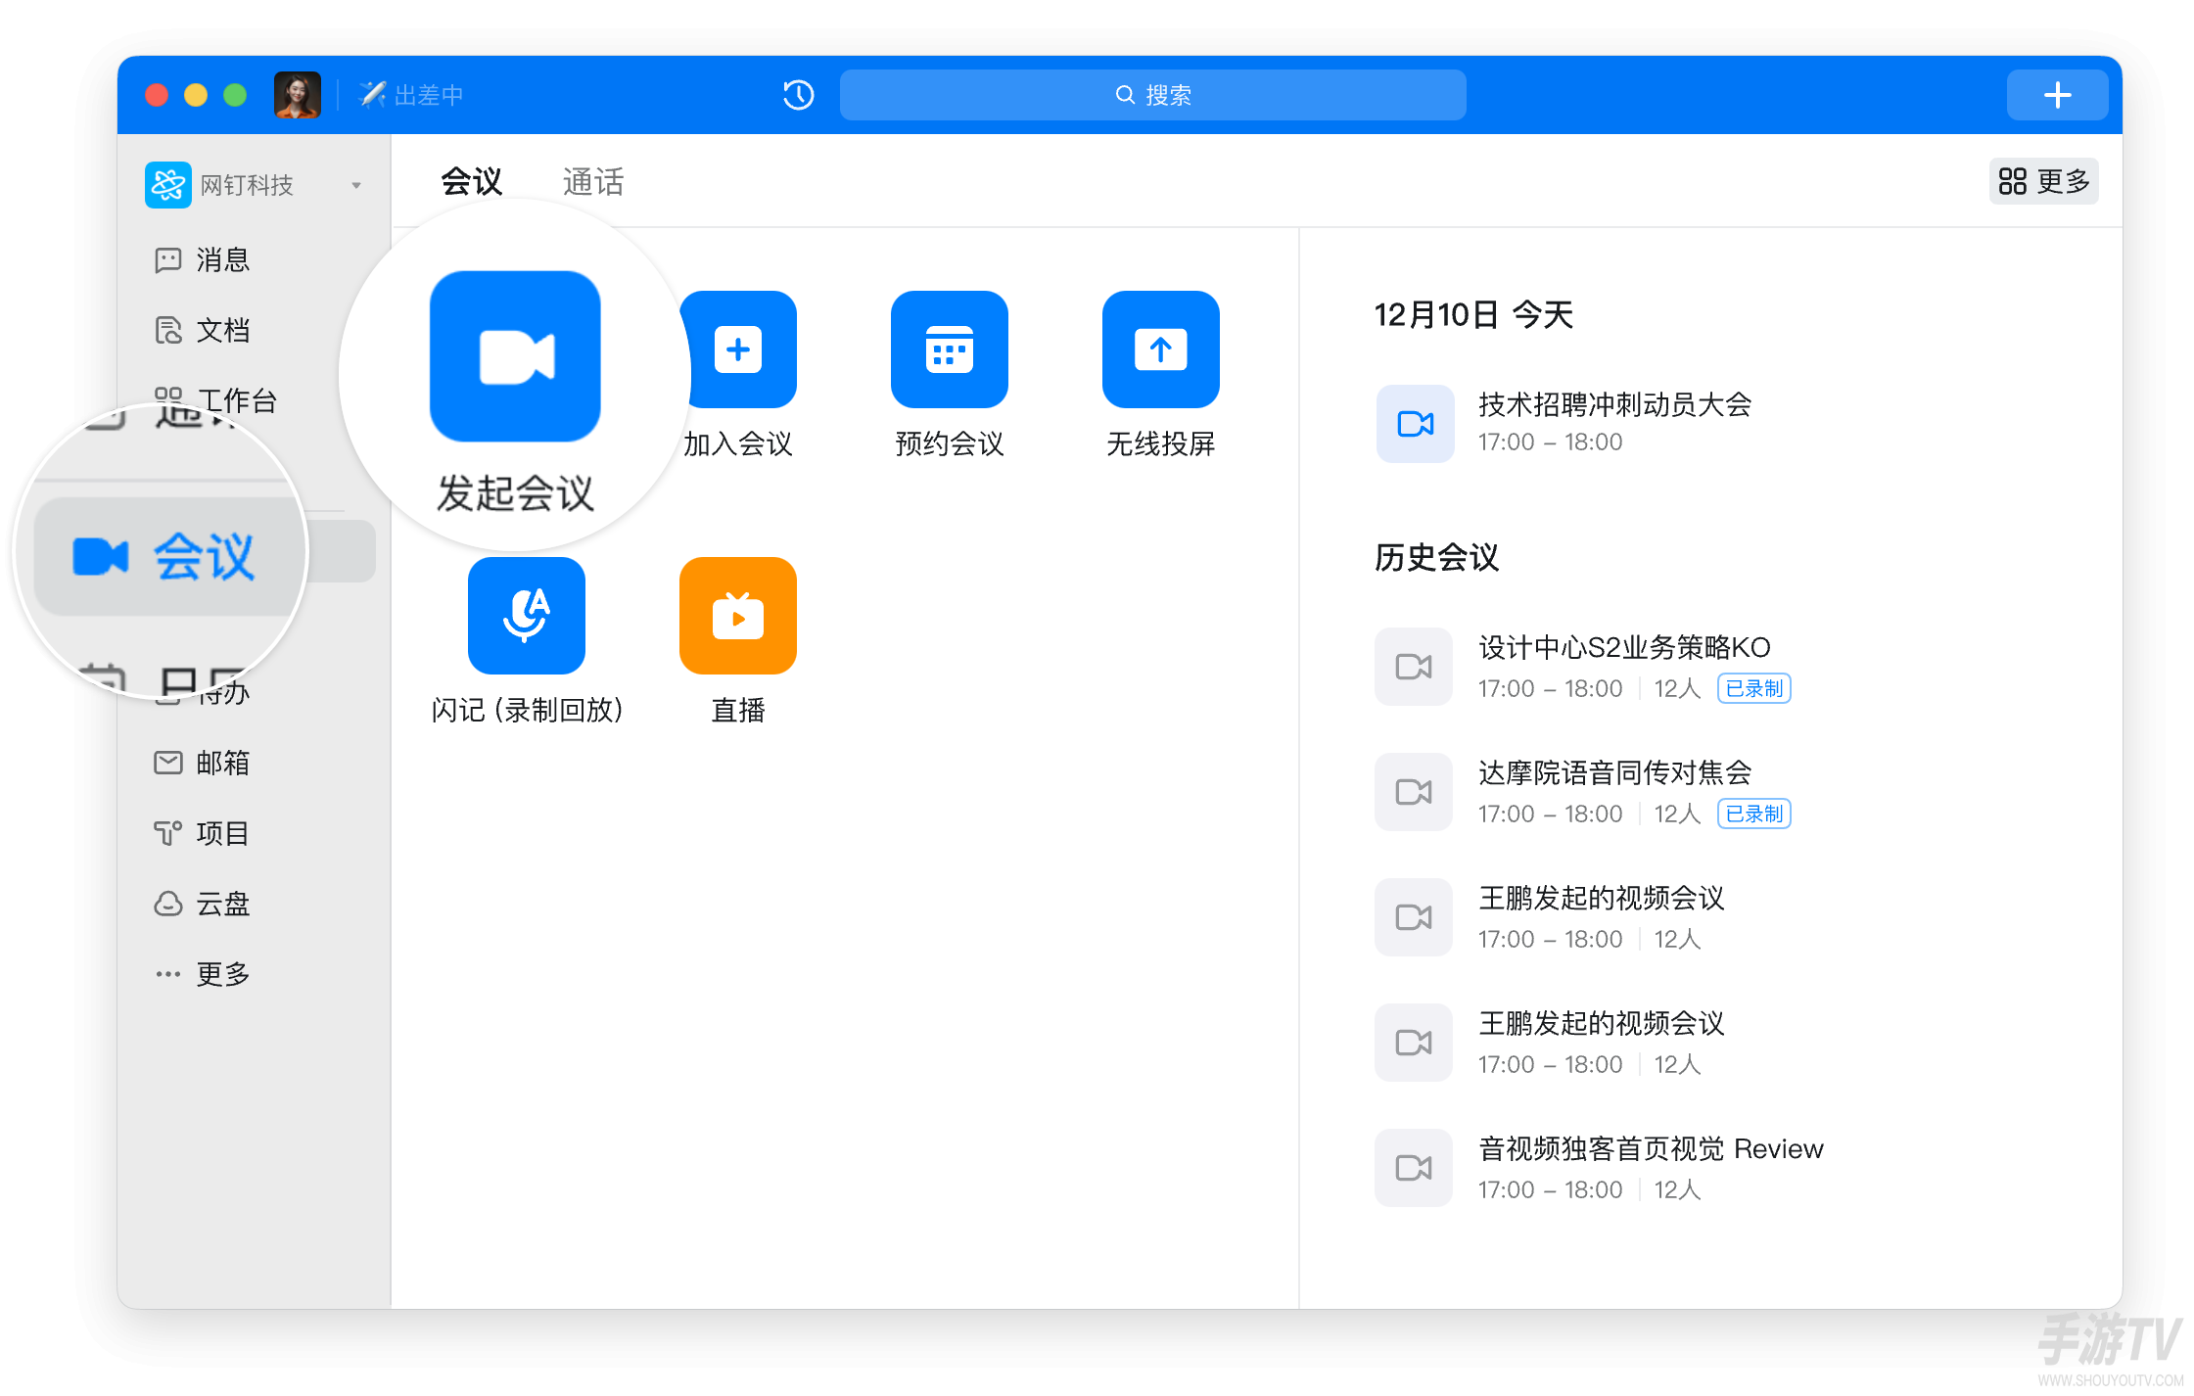
Task: Open 闪记 (录制回放) recording icon
Action: point(527,616)
